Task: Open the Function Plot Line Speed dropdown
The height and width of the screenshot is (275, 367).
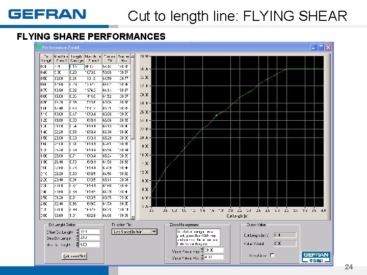Action: [135, 232]
